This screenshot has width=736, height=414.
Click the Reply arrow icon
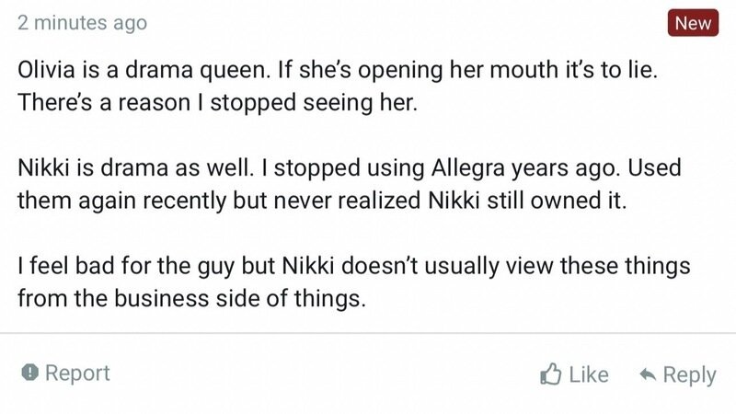[648, 374]
